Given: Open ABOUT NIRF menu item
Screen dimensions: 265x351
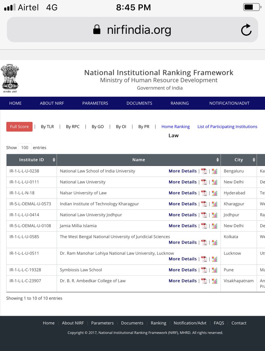Looking at the screenshot, I should pos(52,103).
